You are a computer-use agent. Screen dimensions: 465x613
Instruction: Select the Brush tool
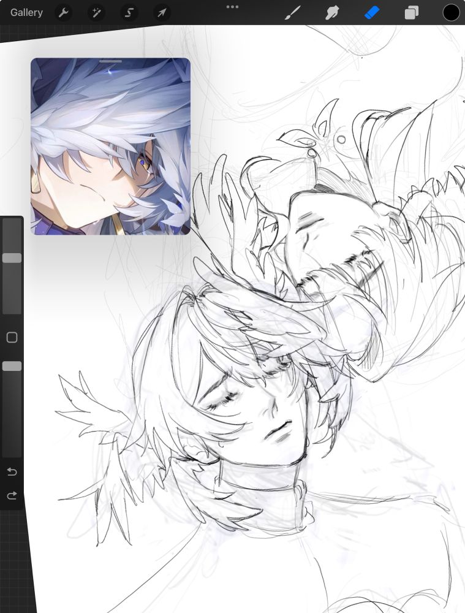293,13
